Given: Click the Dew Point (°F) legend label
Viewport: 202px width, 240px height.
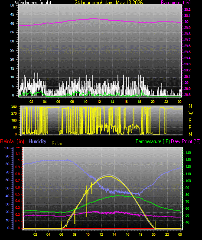Looking at the screenshot, I should click(186, 141).
